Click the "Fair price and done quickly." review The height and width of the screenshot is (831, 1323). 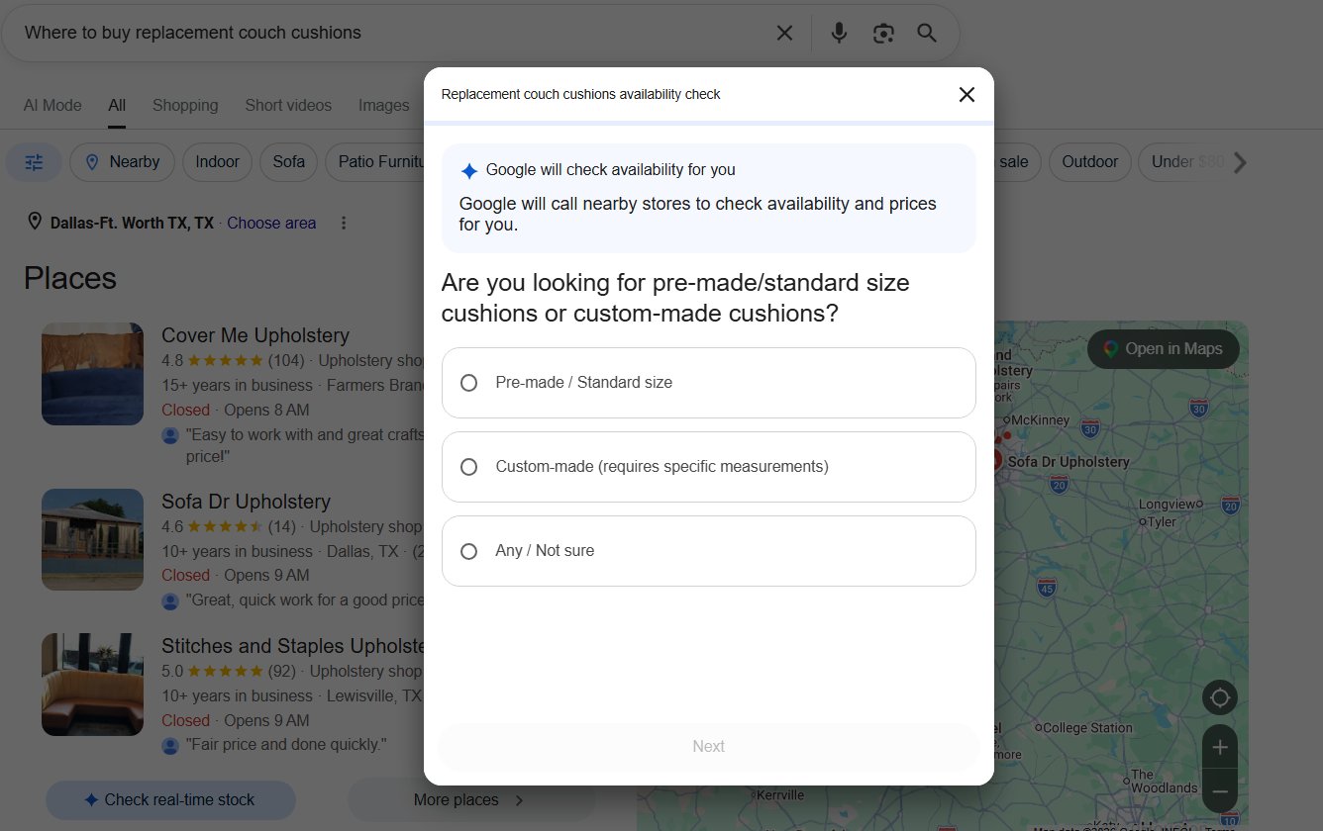click(286, 744)
